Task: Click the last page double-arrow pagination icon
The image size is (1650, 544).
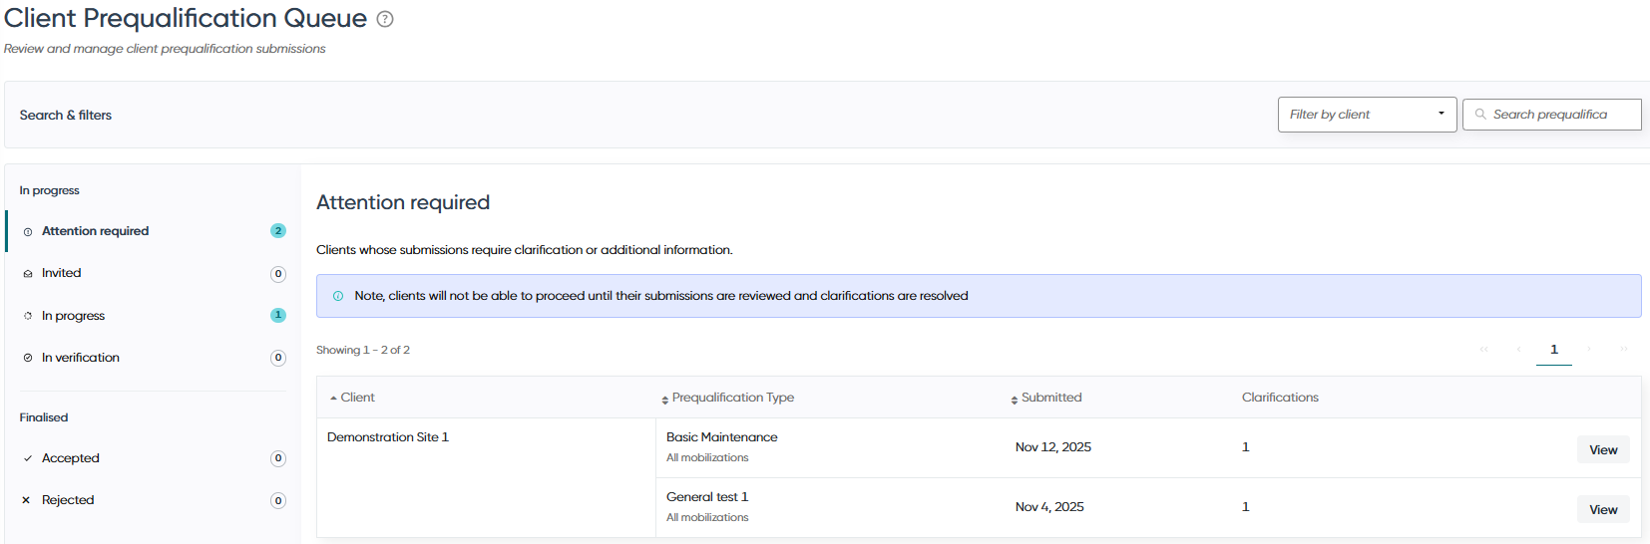Action: point(1624,350)
